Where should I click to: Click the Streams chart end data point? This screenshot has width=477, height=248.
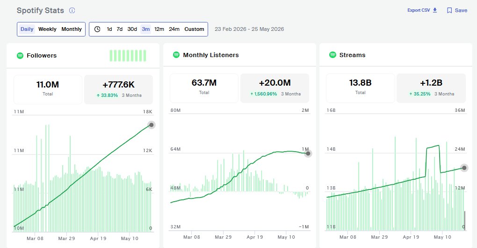pos(464,168)
